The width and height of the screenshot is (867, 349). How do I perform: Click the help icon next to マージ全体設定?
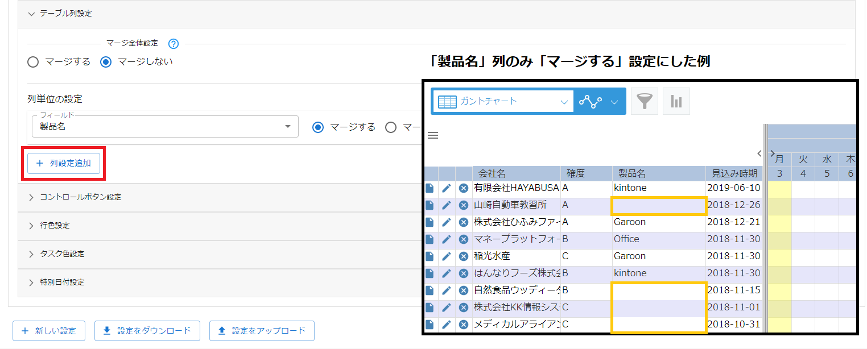click(x=173, y=43)
